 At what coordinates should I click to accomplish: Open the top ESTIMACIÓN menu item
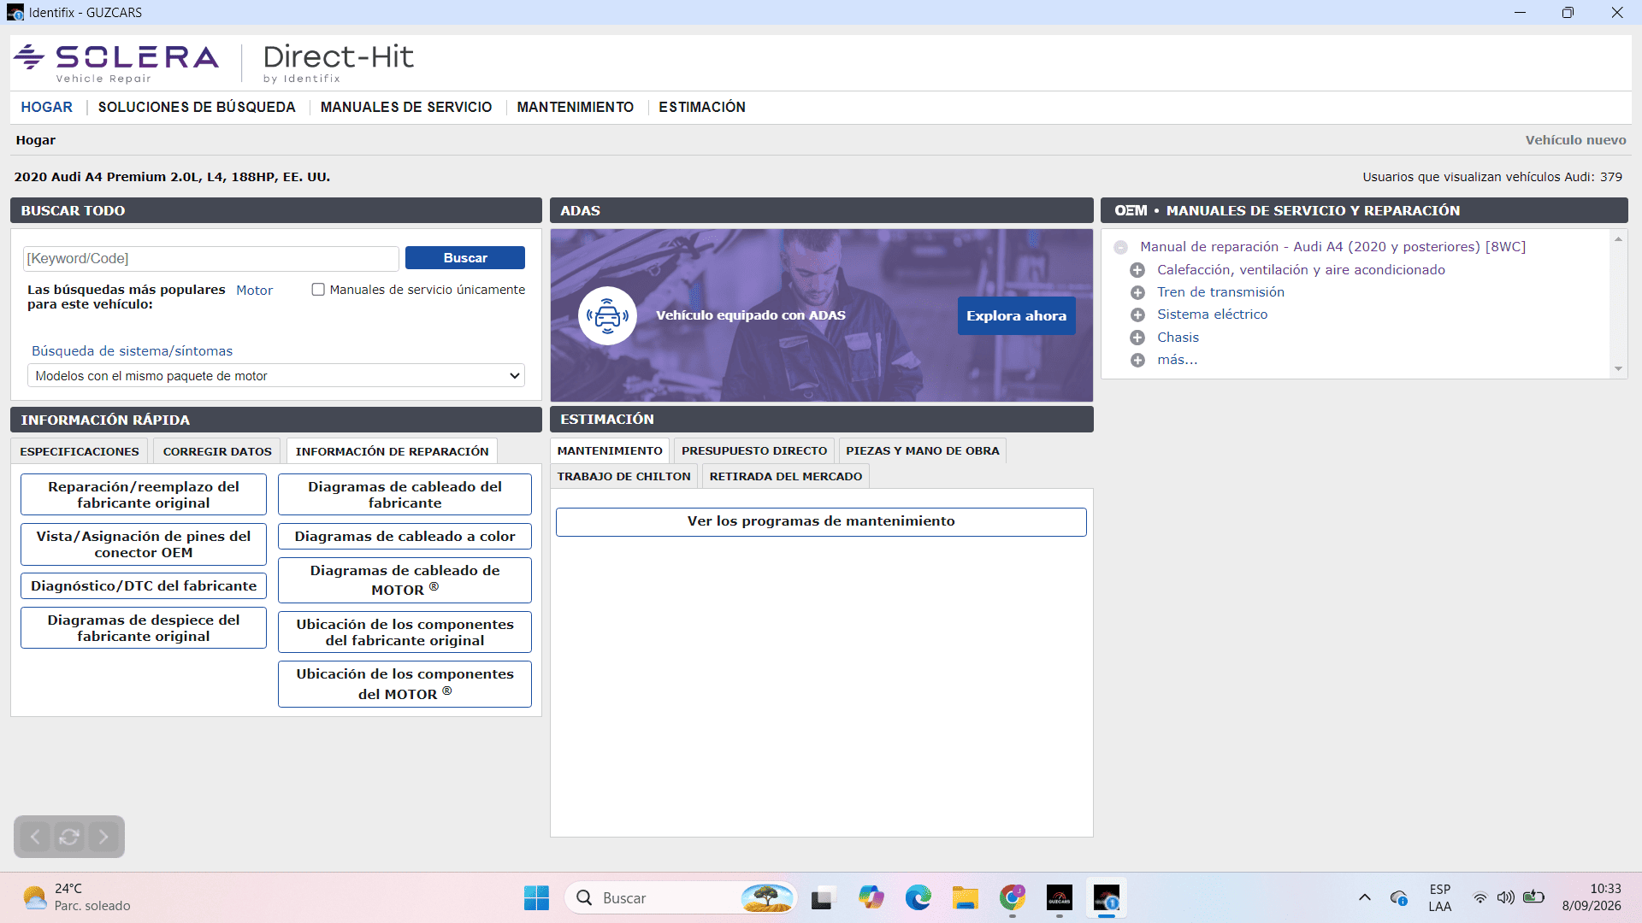click(702, 107)
